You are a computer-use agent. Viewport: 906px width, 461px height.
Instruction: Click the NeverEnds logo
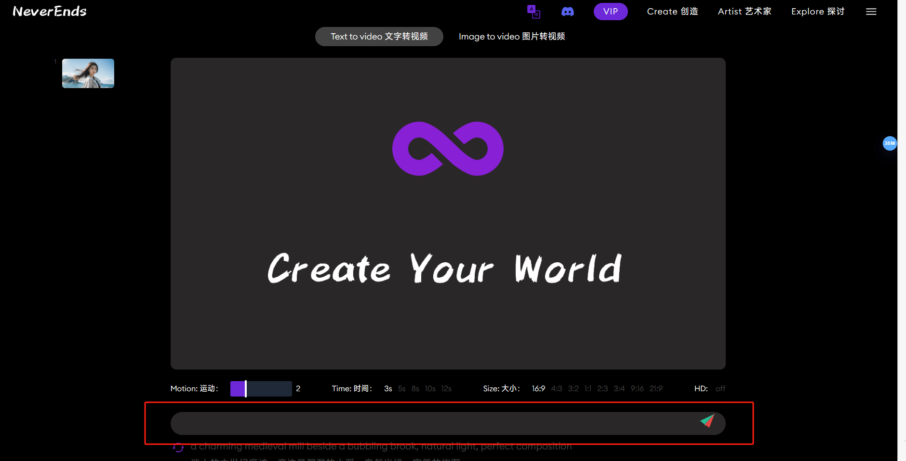50,12
